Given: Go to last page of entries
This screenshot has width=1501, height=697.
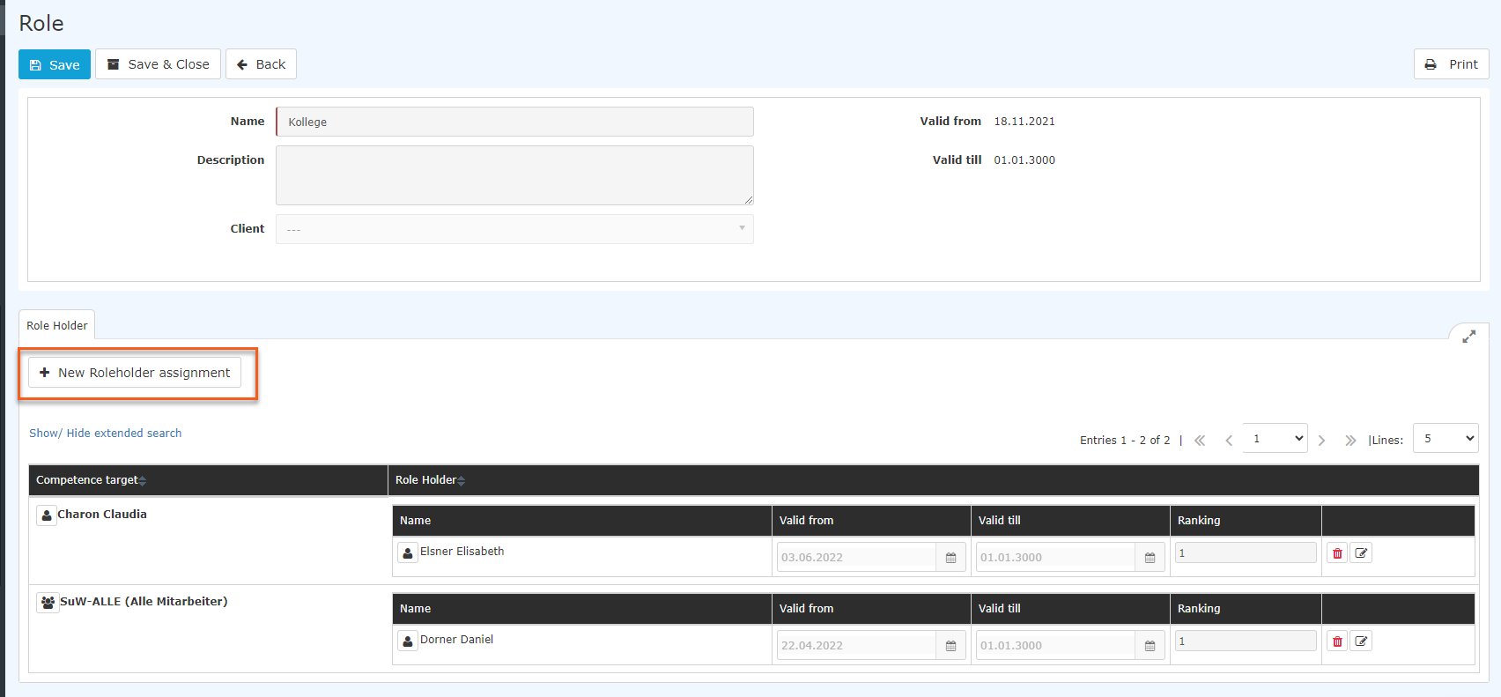Looking at the screenshot, I should click(1350, 440).
